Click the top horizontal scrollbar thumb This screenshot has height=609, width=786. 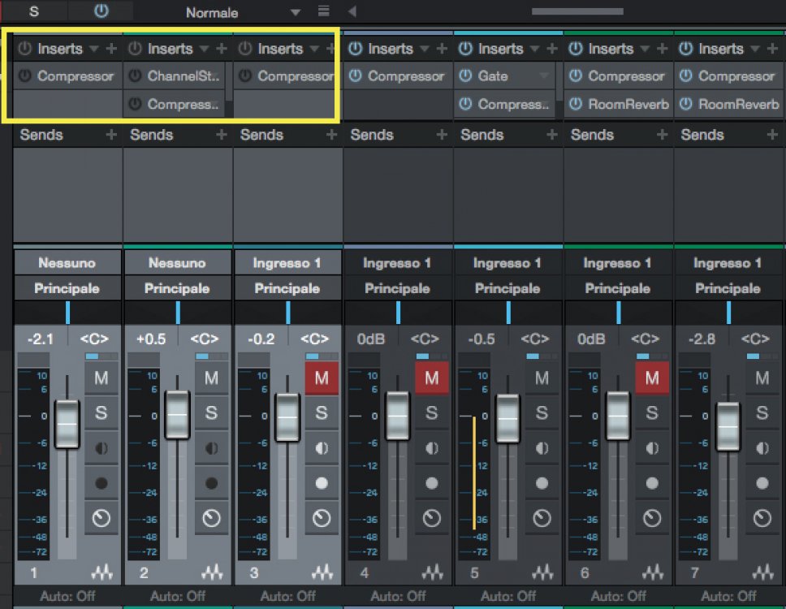point(577,11)
